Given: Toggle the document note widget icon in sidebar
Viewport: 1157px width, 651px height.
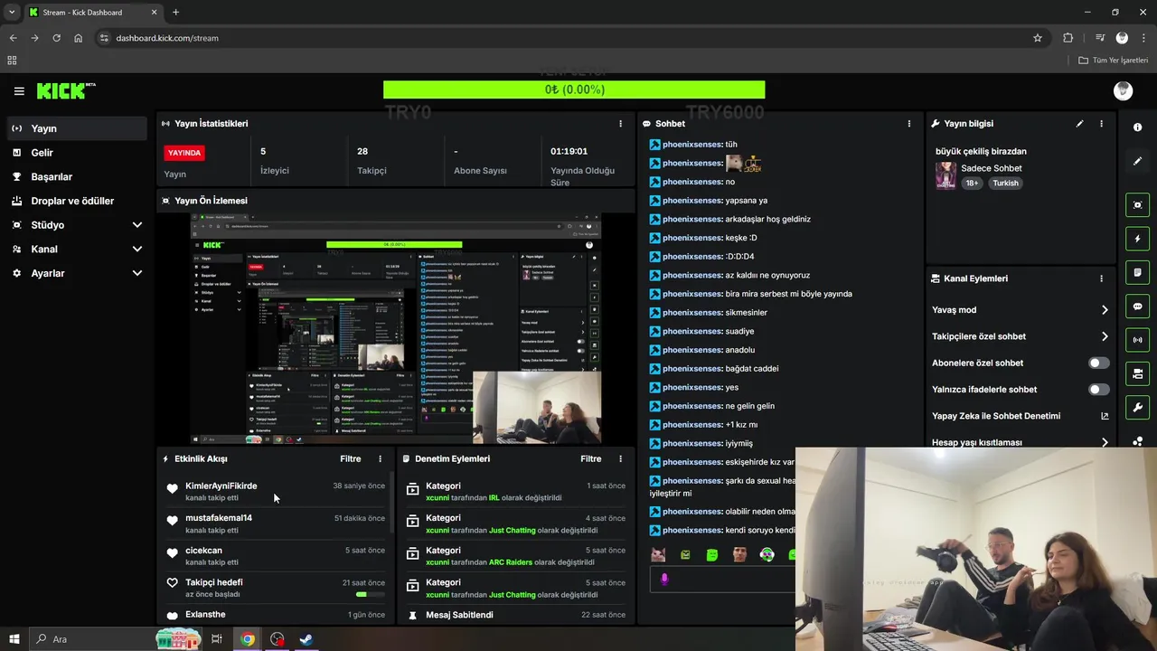Looking at the screenshot, I should click(1137, 272).
